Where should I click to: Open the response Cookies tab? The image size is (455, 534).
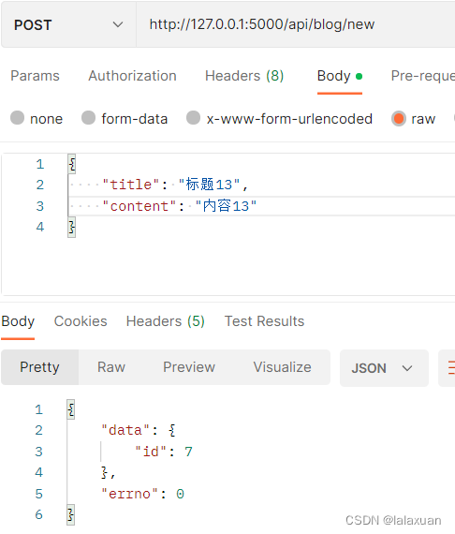point(81,321)
